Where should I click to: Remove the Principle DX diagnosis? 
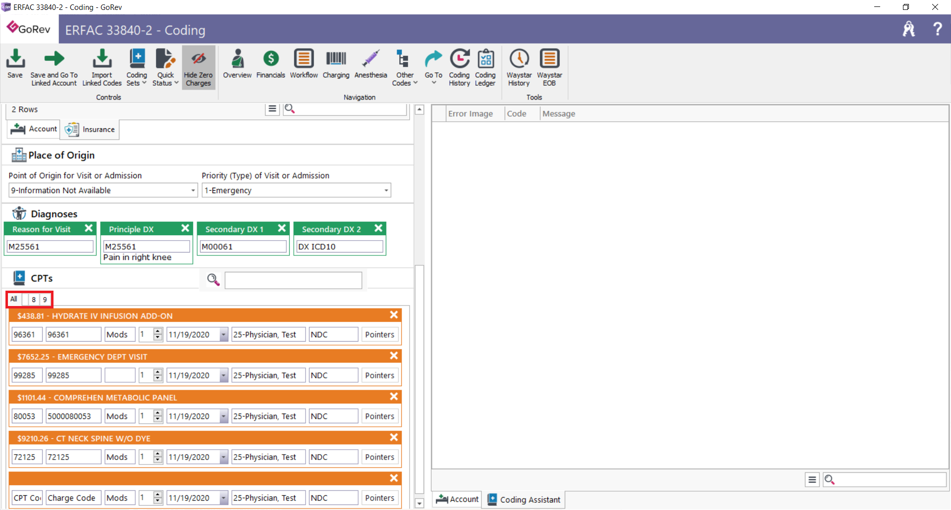(185, 228)
